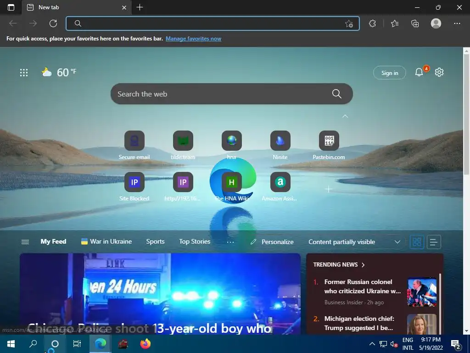Open the profile avatar icon
Screen dimensions: 470x353
tap(436, 23)
